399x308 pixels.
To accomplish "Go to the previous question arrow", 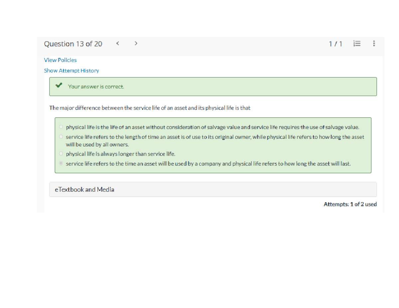I will tap(118, 44).
